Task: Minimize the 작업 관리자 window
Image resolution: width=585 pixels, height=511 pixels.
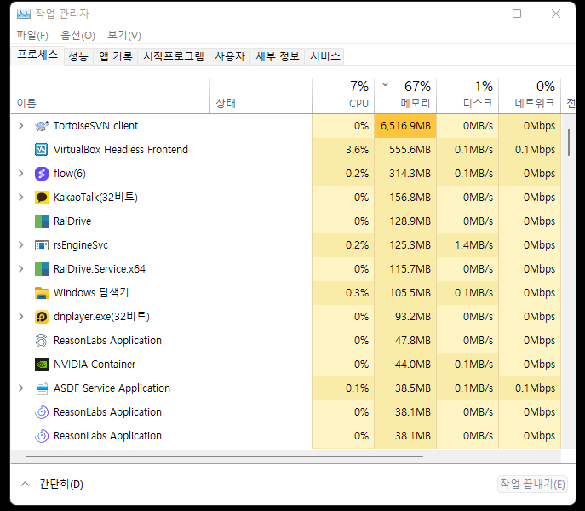Action: click(x=479, y=14)
